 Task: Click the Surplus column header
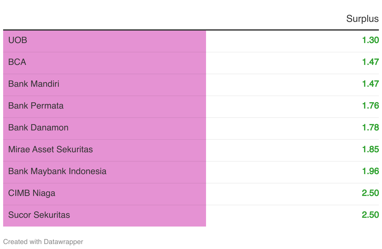362,19
